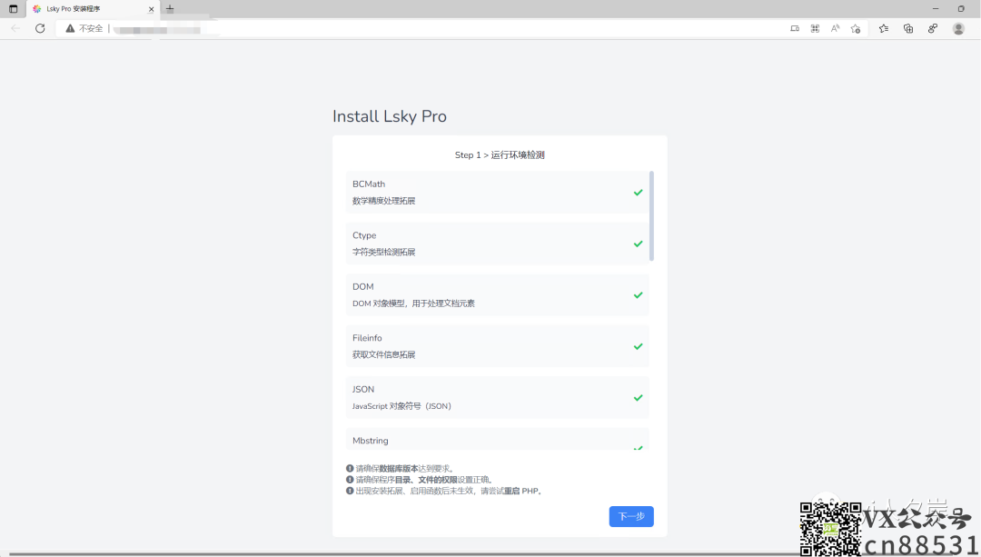This screenshot has width=981, height=557.
Task: Click the info icon beside 重启 PHP note
Action: pyautogui.click(x=350, y=491)
